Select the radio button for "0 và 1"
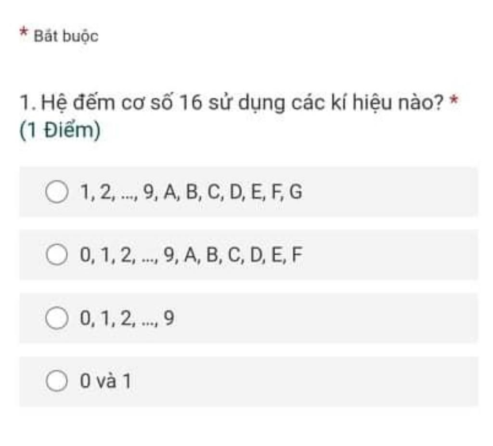 pos(57,380)
